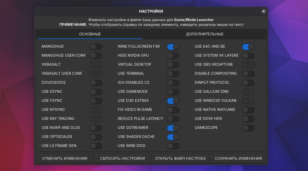308x171 pixels.
Task: Turn off USE SHADER CACHE switch
Action: click(x=173, y=137)
